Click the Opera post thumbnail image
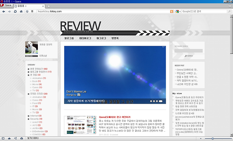 click(80, 125)
